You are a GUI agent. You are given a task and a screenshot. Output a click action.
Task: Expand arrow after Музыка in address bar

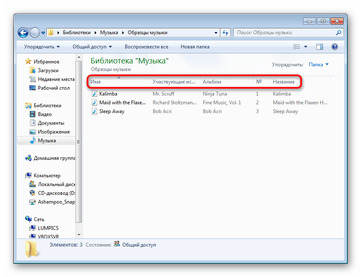[123, 33]
